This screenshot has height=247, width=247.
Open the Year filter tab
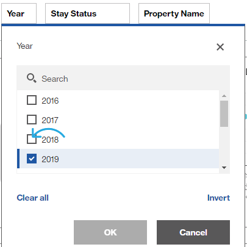pyautogui.click(x=19, y=13)
